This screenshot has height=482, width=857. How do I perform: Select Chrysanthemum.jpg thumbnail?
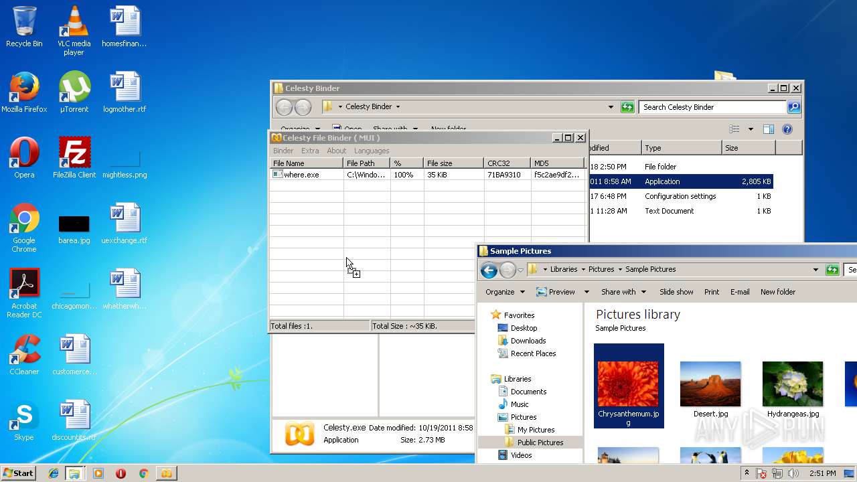629,386
